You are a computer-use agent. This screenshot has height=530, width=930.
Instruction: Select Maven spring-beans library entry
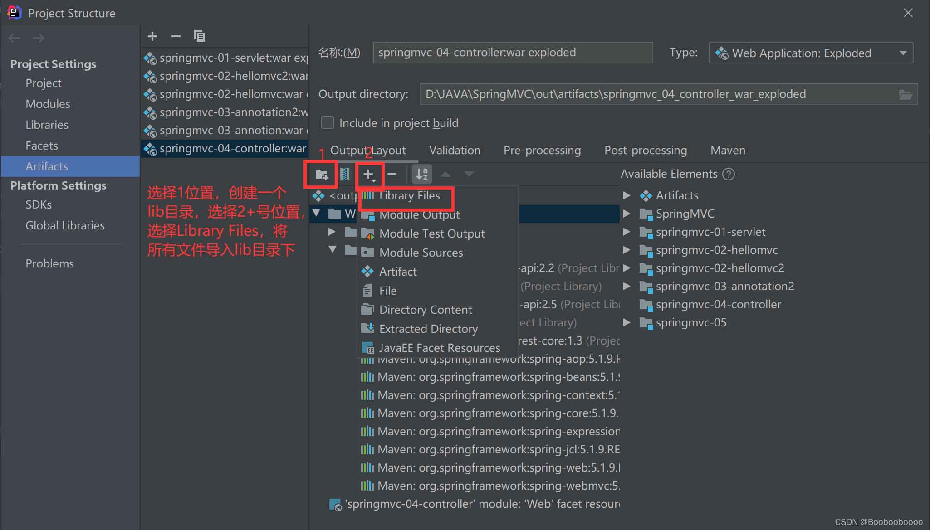(x=490, y=377)
